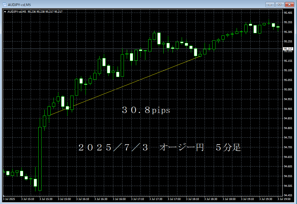Maximize the AUDJPY-cd,M5 chart window
This screenshot has height=204, width=297.
280,4
